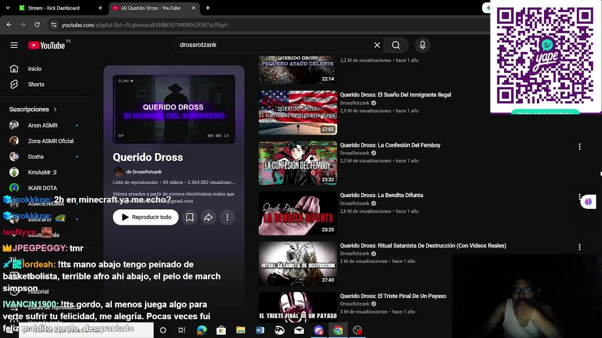
Task: Open options menu for Ritual Satanista De Destrucción
Action: 579,247
